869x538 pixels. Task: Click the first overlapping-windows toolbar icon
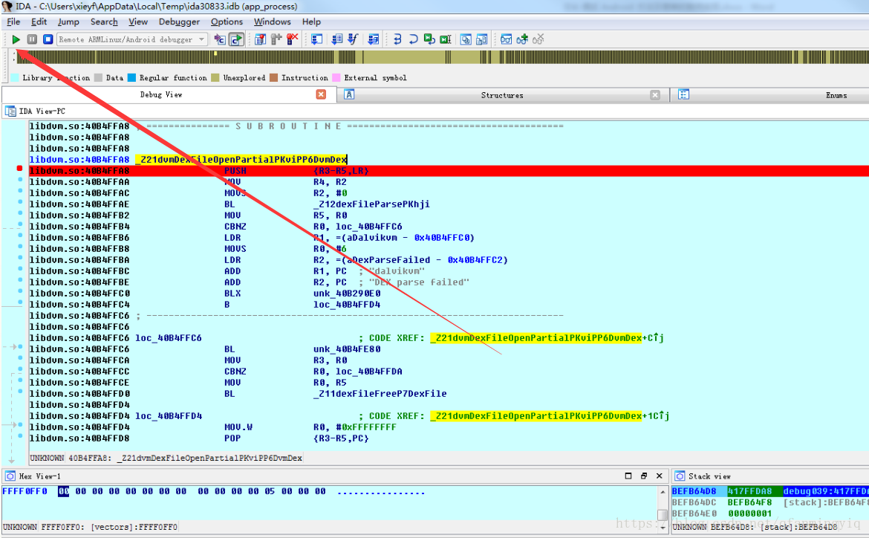click(466, 39)
